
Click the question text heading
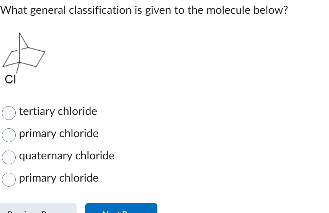pos(144,11)
